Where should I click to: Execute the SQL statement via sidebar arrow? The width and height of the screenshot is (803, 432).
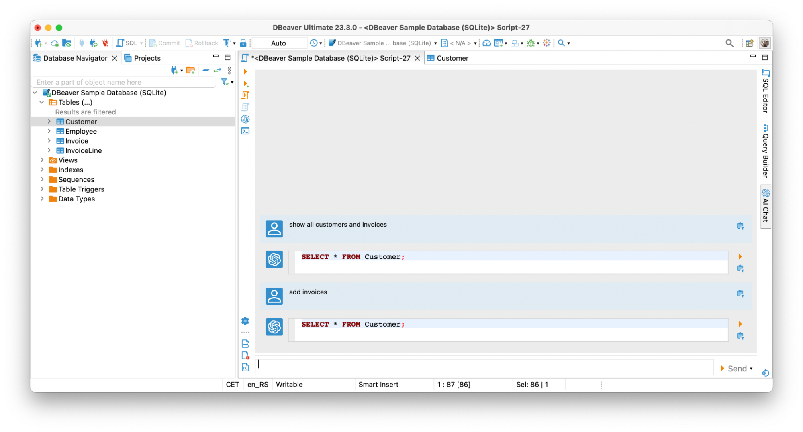coord(245,71)
